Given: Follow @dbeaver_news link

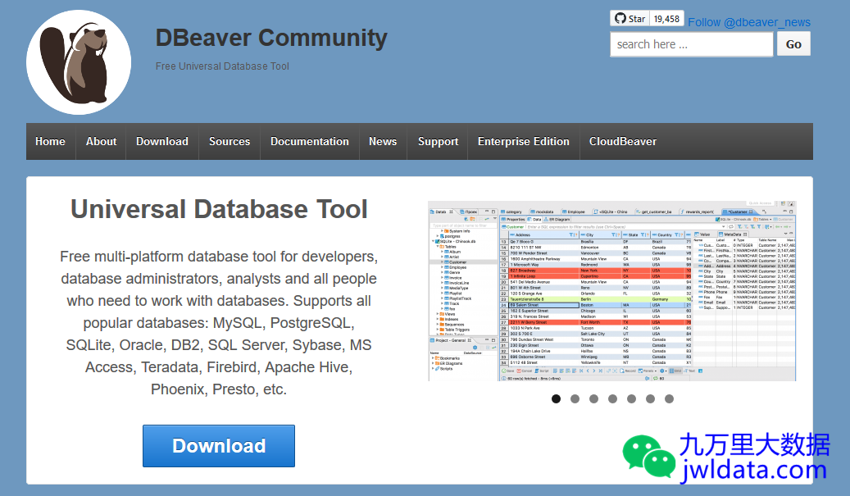Looking at the screenshot, I should point(749,22).
